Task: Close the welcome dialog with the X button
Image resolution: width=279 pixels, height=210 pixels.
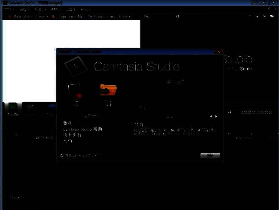Action: (218, 51)
